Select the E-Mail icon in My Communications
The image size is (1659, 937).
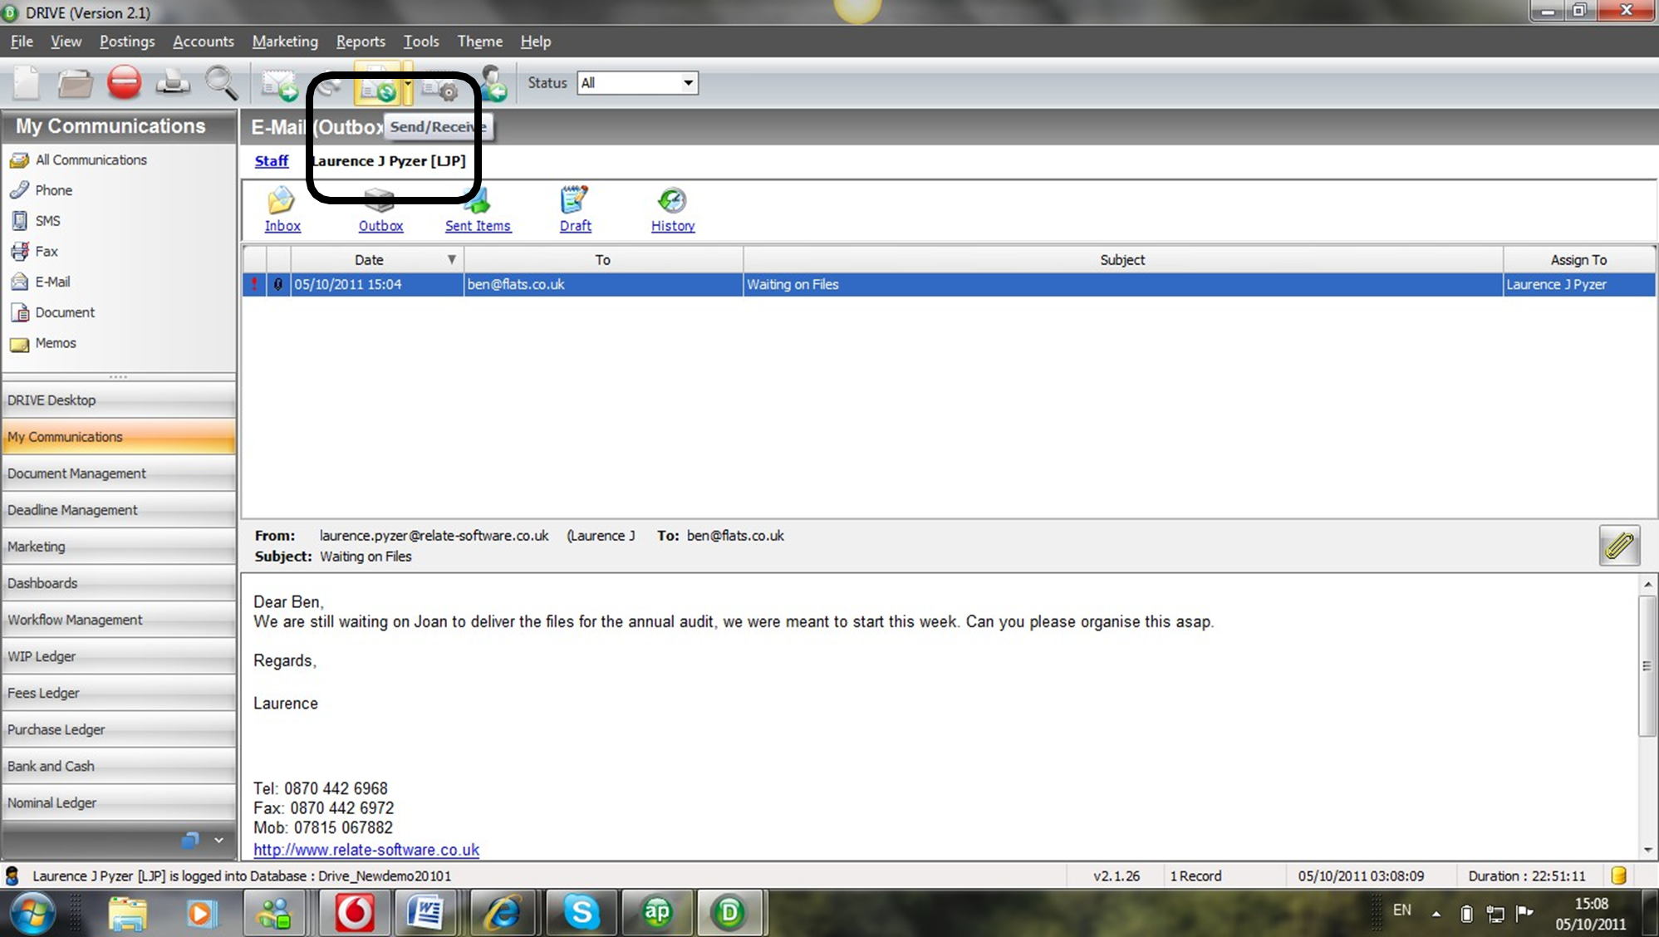pos(19,282)
